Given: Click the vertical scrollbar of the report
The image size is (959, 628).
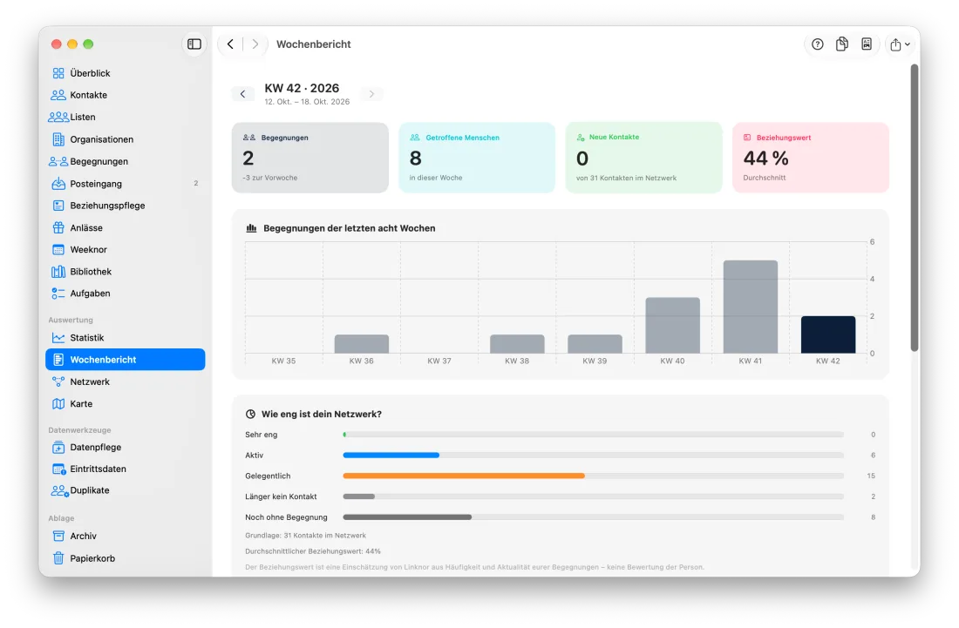Looking at the screenshot, I should tap(915, 207).
